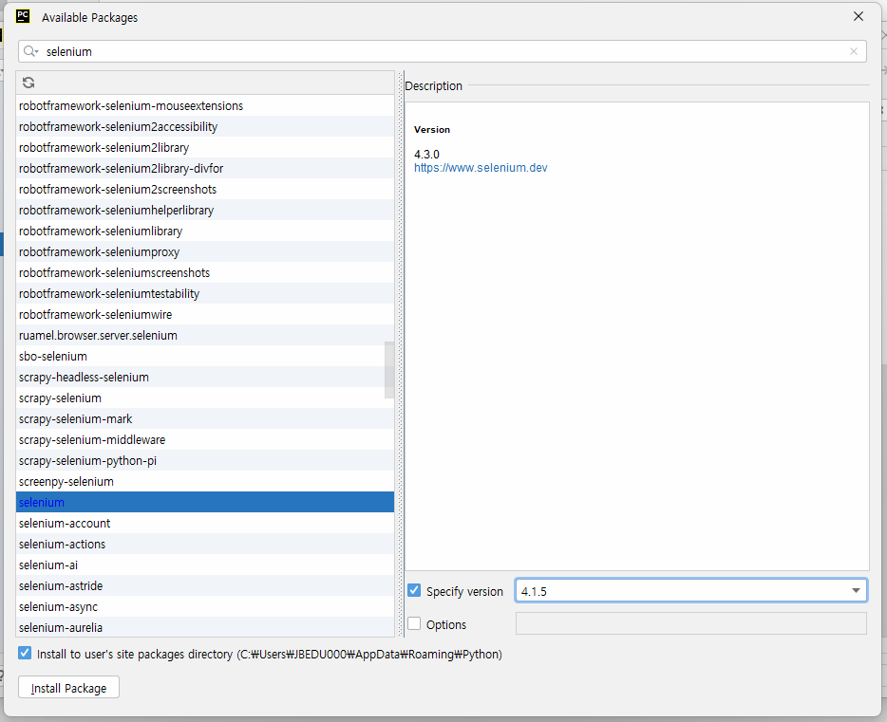Select robotframework-seleniumproxy package
This screenshot has width=887, height=722.
(205, 252)
